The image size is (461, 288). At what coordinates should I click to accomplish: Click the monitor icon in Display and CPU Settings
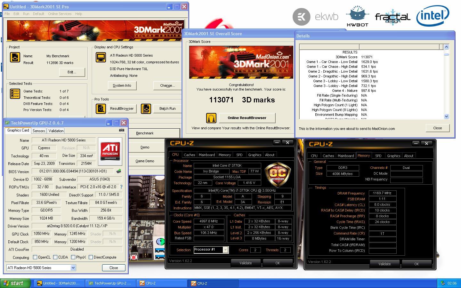(x=101, y=57)
